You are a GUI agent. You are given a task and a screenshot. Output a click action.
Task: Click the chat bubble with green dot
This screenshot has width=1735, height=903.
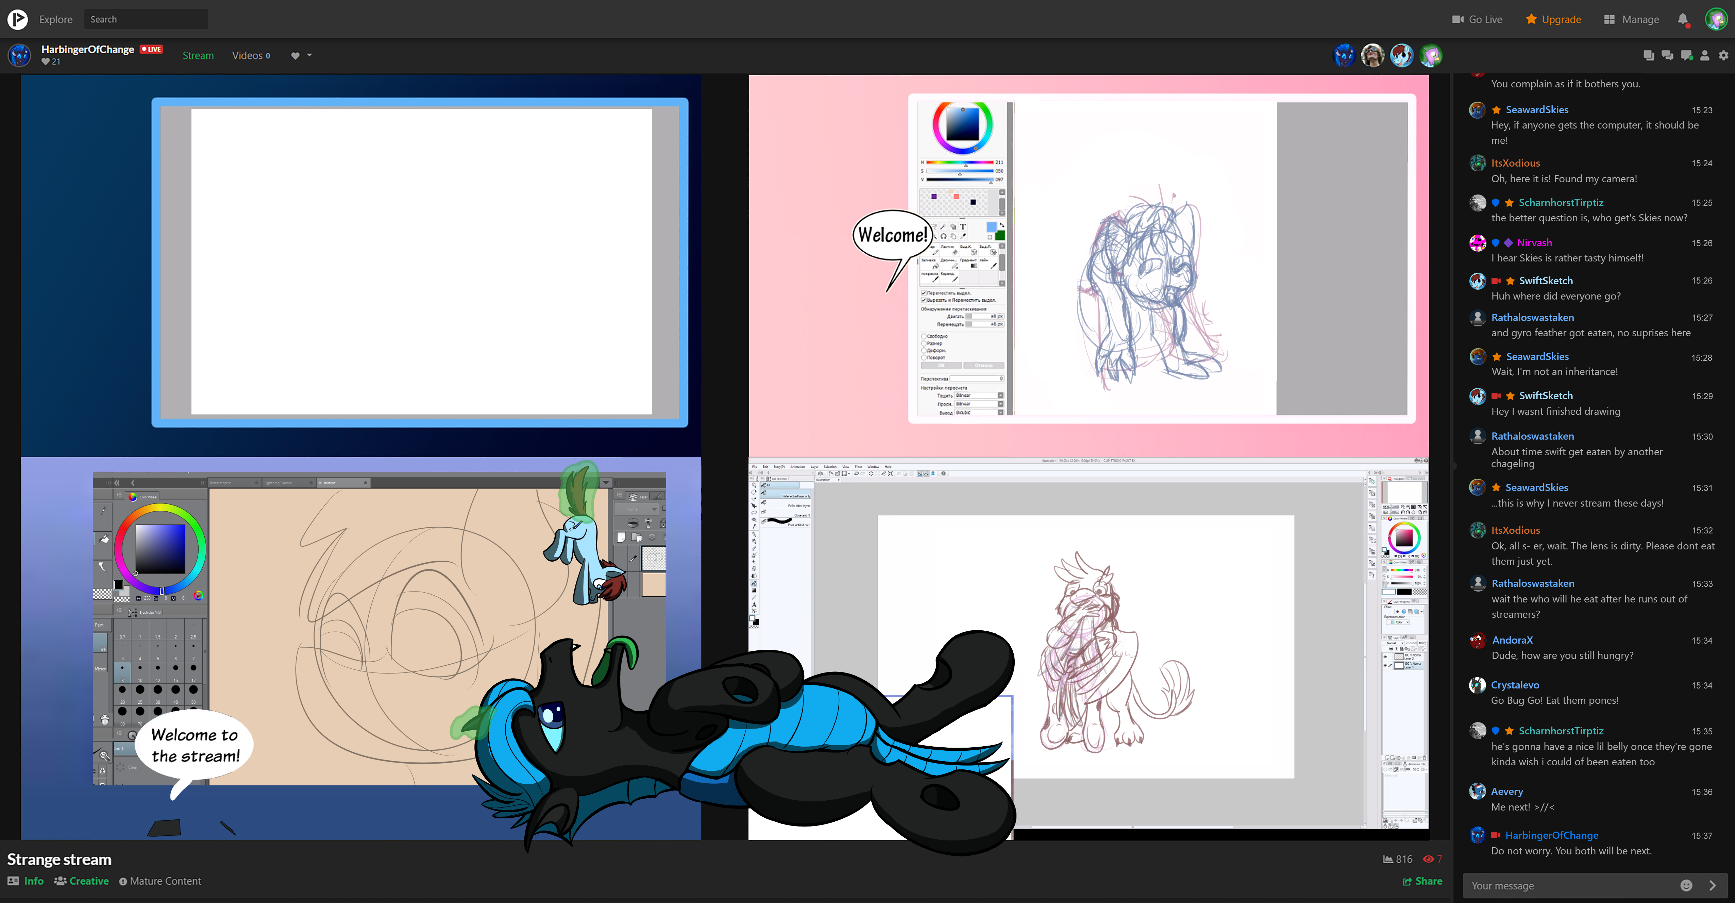(1686, 56)
